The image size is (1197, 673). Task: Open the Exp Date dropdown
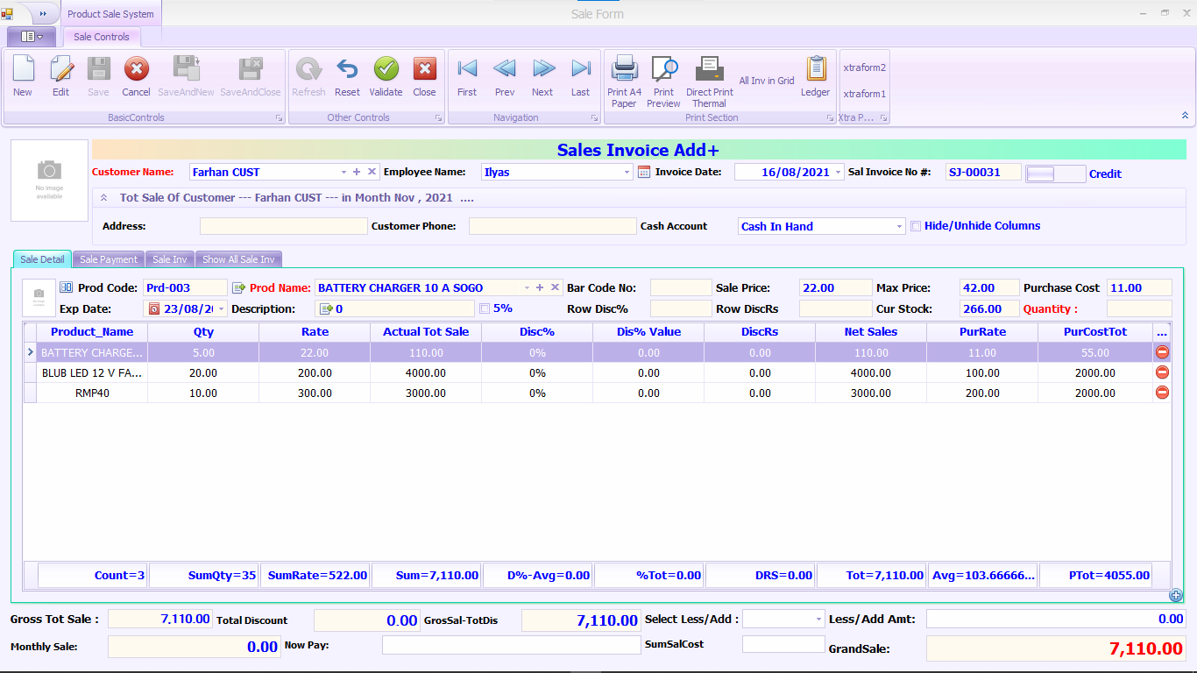[222, 308]
